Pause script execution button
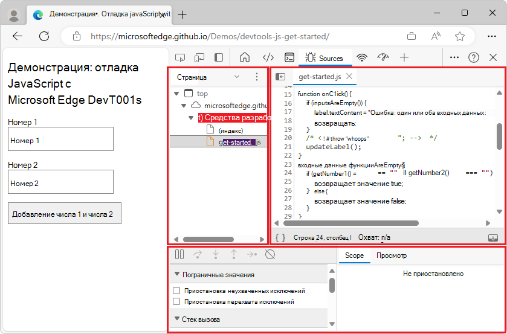 pyautogui.click(x=179, y=254)
